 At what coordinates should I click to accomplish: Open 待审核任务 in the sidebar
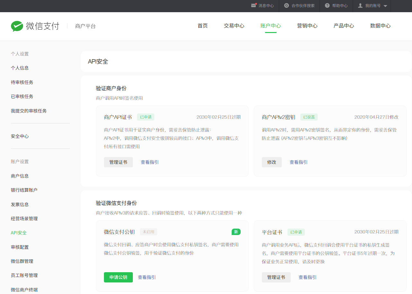22,82
